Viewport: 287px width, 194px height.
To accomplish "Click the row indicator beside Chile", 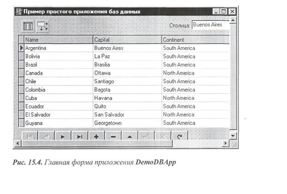I will click(21, 81).
